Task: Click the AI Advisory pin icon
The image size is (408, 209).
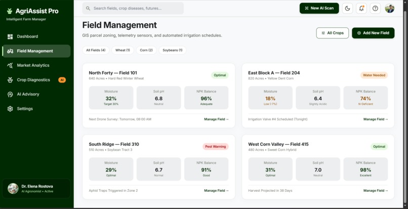Action: point(10,95)
